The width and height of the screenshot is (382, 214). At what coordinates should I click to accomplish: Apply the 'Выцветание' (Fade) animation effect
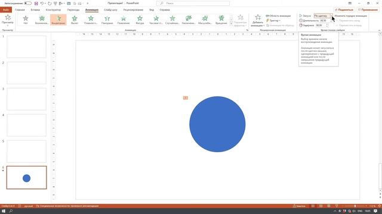pos(58,20)
